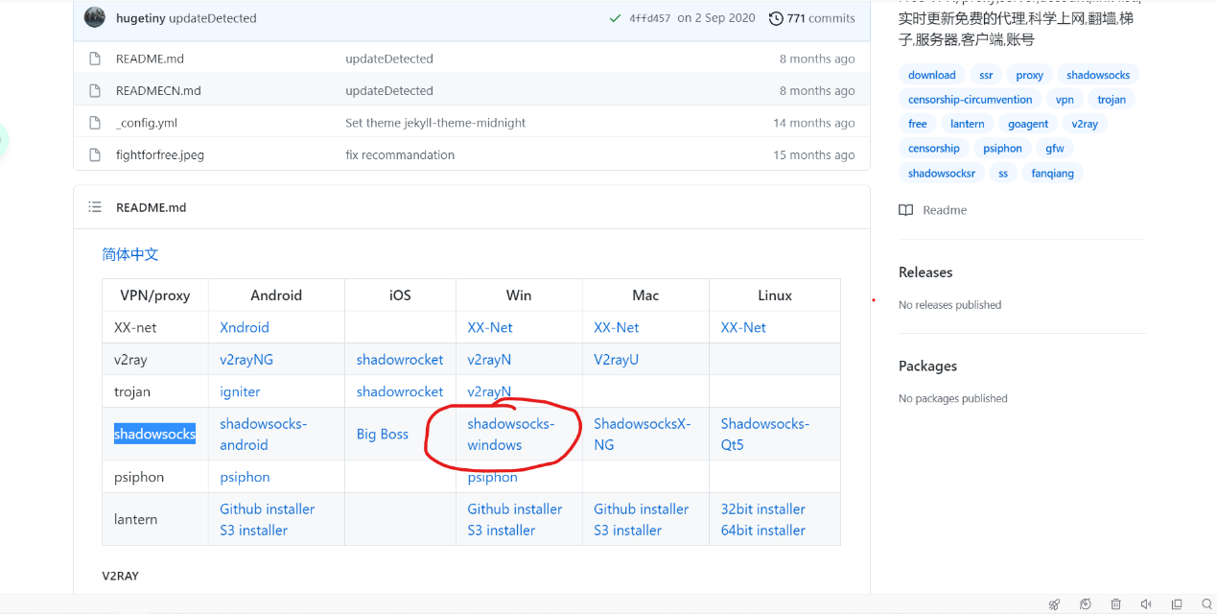Select the 'shadowsocksr' topic tag
Viewport: 1217px width, 614px height.
click(942, 174)
